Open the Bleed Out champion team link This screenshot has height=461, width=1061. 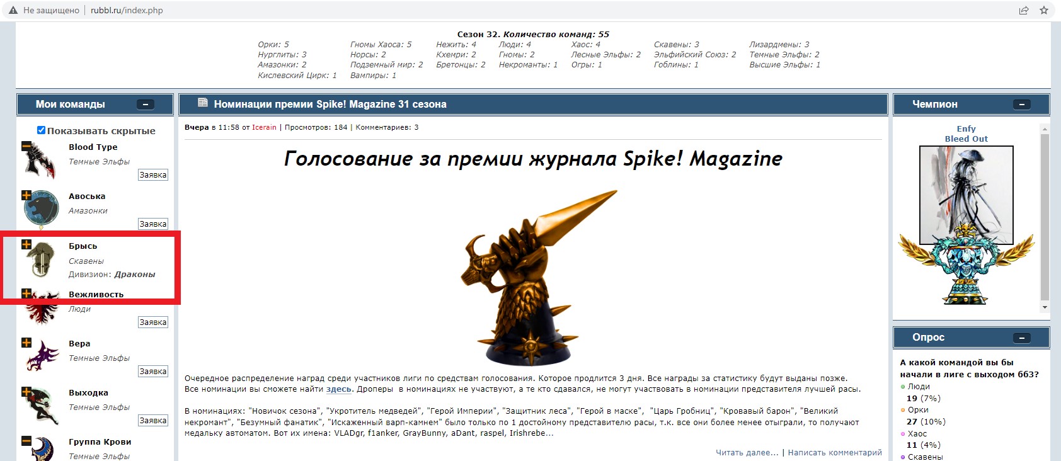(966, 139)
